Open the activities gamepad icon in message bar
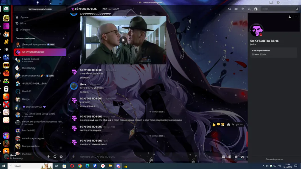The height and width of the screenshot is (169, 301). click(242, 157)
